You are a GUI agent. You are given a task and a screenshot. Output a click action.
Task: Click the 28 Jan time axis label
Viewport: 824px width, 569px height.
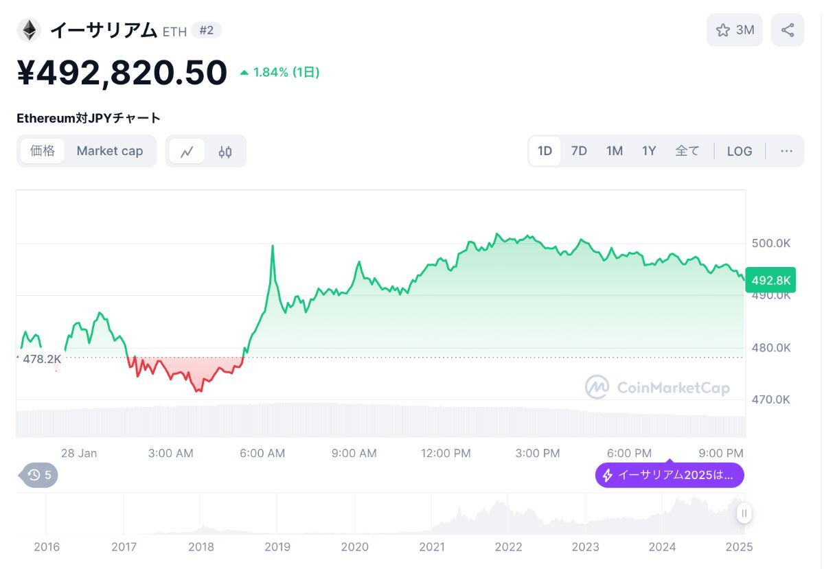click(x=79, y=453)
